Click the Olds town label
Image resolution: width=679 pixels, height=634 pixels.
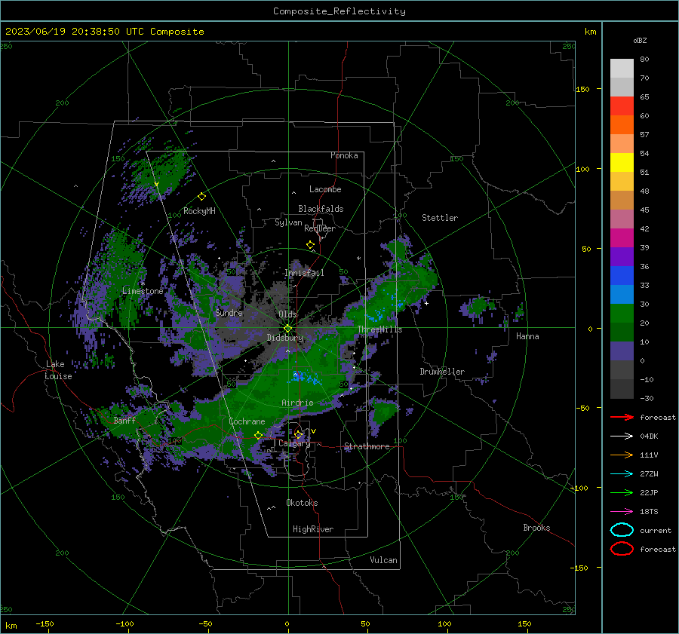tap(287, 314)
